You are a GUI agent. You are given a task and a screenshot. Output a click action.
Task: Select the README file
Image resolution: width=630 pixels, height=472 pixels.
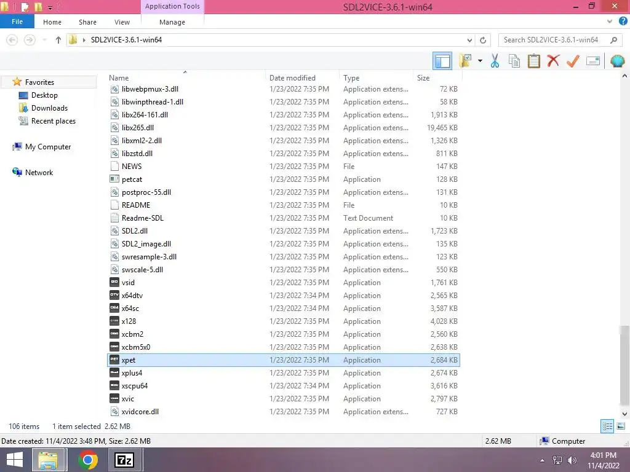pyautogui.click(x=284, y=205)
